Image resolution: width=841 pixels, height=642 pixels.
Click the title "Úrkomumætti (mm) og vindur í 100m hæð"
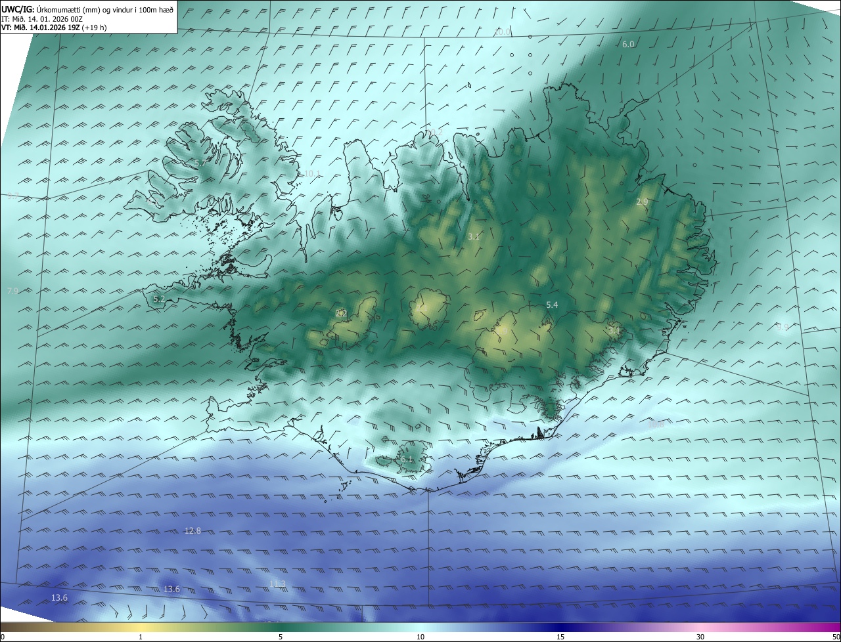click(104, 10)
